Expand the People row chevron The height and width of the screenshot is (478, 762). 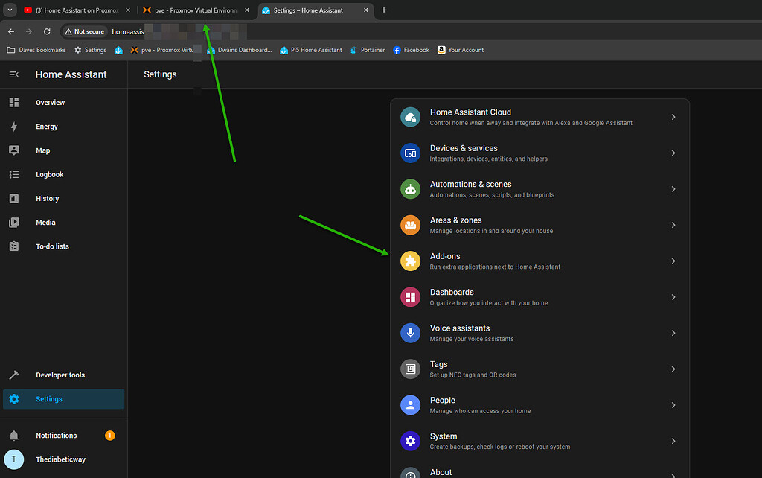coord(673,405)
